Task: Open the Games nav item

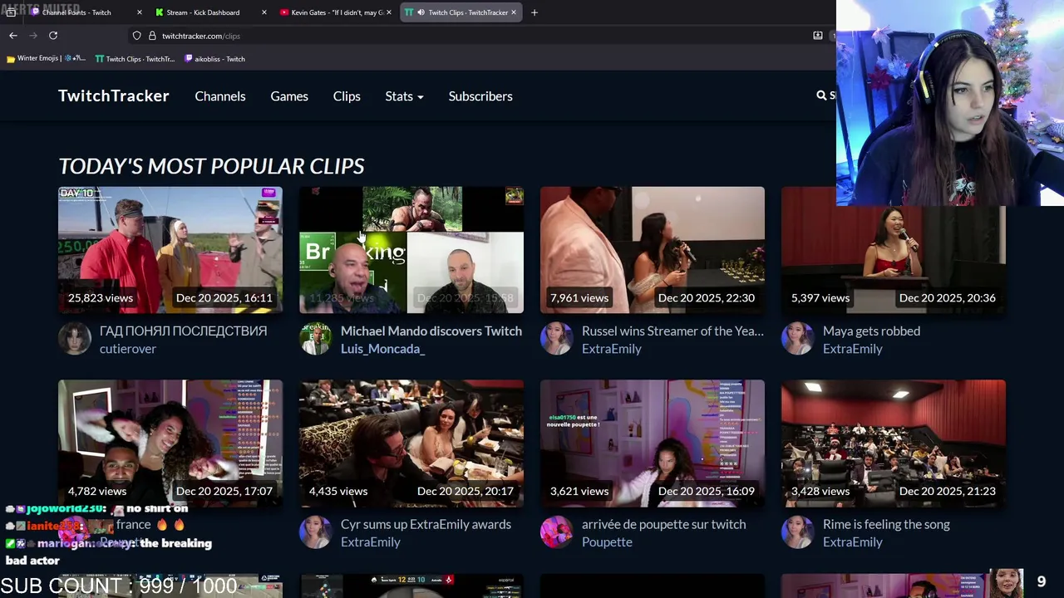Action: [x=289, y=96]
